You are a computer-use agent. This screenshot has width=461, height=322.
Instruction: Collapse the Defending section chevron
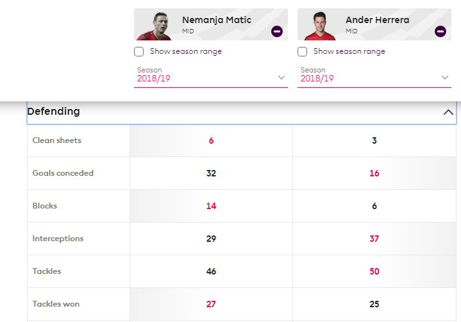[448, 112]
